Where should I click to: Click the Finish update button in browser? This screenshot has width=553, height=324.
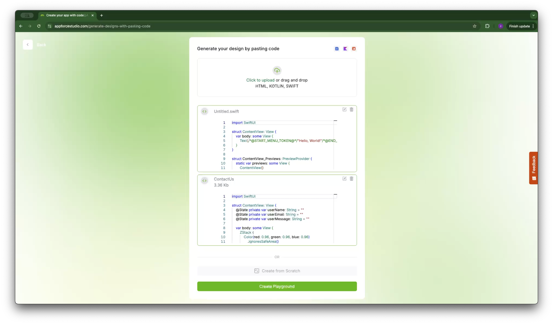coord(519,26)
